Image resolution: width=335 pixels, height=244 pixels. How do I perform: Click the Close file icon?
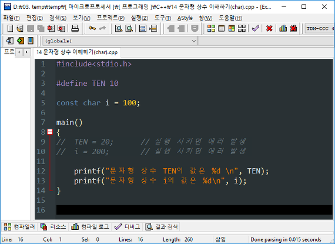pos(51,28)
